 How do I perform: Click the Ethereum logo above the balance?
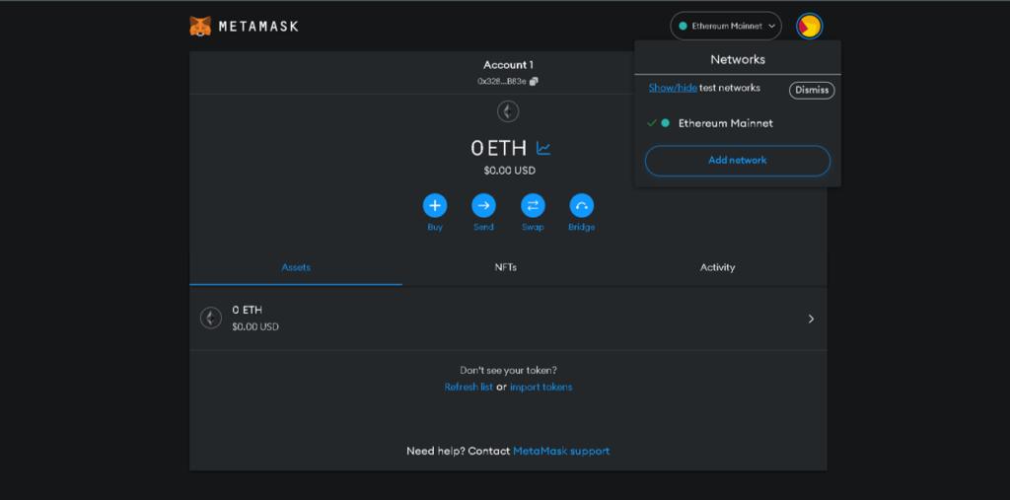pos(508,111)
